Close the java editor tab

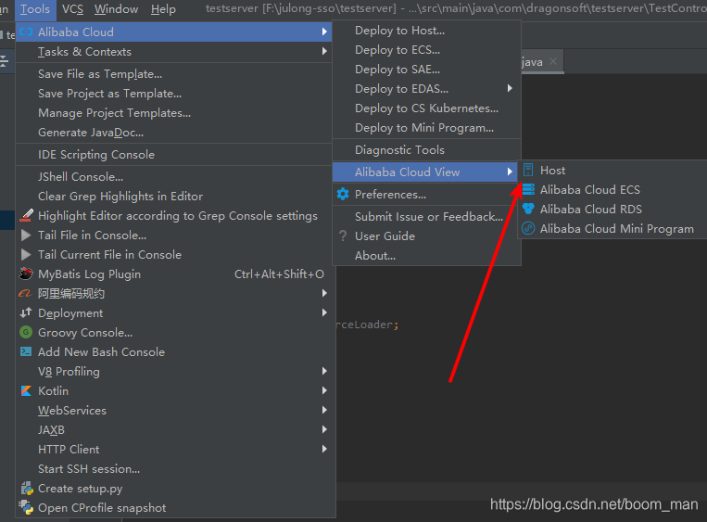(553, 61)
